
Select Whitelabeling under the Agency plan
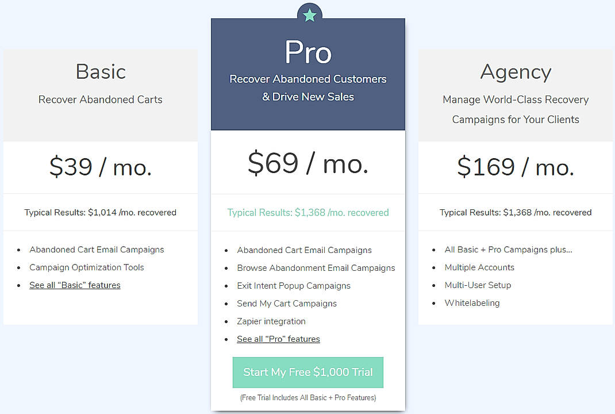pyautogui.click(x=472, y=303)
